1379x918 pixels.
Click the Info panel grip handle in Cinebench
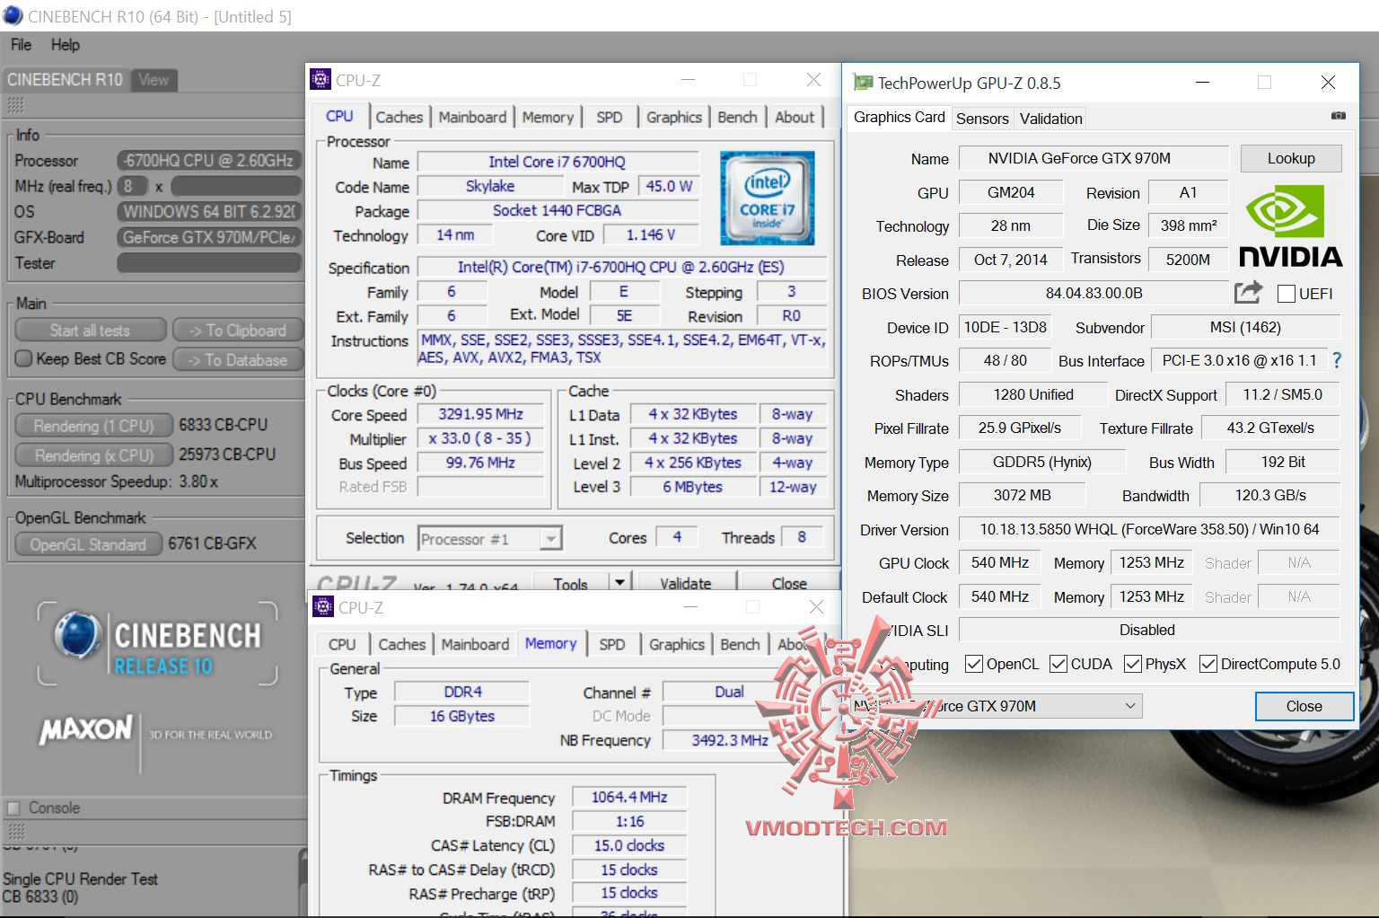coord(15,105)
